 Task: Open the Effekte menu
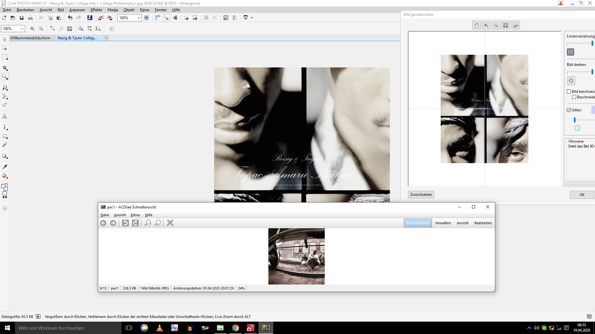96,10
